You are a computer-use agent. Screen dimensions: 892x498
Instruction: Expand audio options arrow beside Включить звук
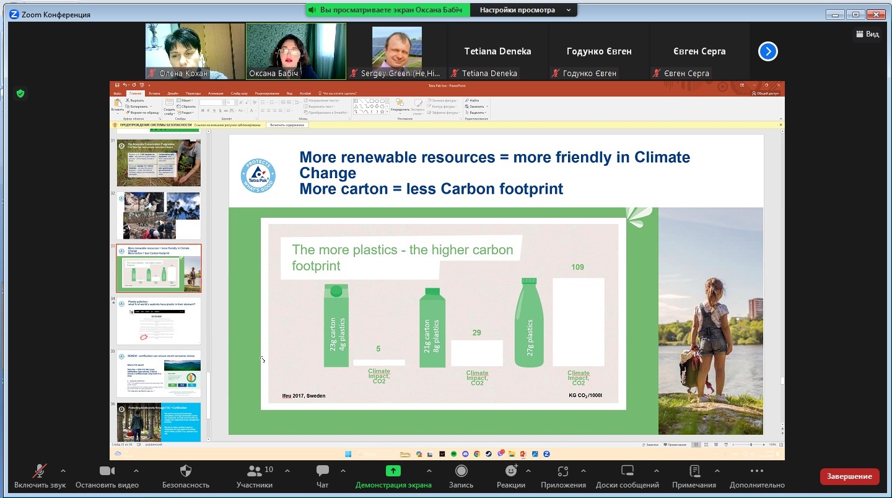point(63,471)
